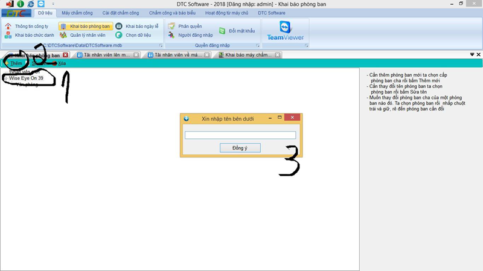Click the Thêm button
Screen dimensions: 483x271
[16, 63]
